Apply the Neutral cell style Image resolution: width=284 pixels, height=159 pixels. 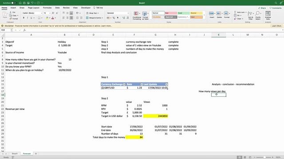coord(196,13)
